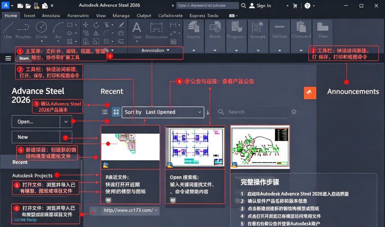Open the Recent files settings gear
385x227 pixels.
point(294,112)
